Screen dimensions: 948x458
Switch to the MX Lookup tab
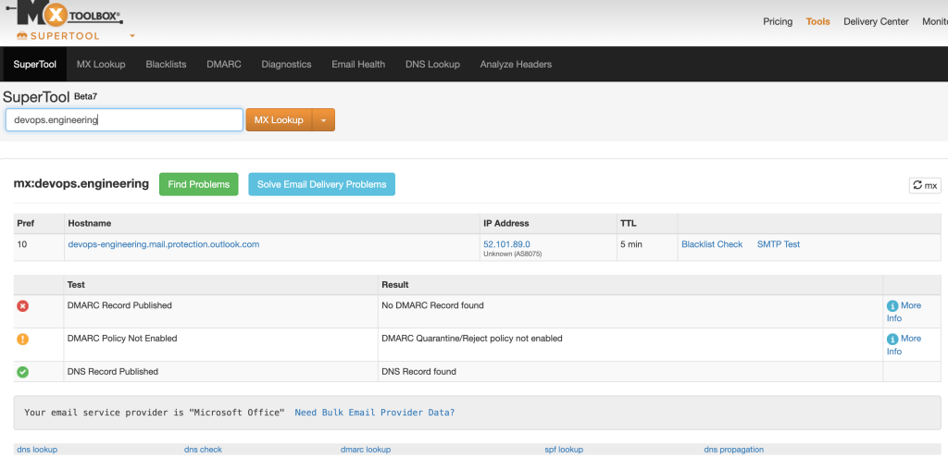click(x=101, y=64)
